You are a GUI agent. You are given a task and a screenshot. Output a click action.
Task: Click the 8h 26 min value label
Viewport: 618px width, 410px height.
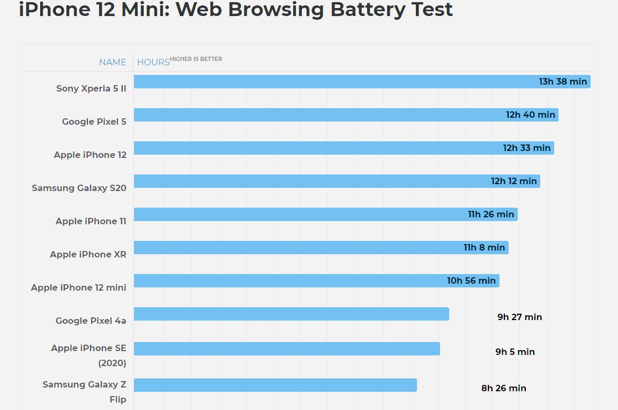point(503,388)
